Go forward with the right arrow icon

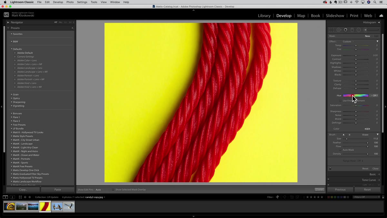30,197
